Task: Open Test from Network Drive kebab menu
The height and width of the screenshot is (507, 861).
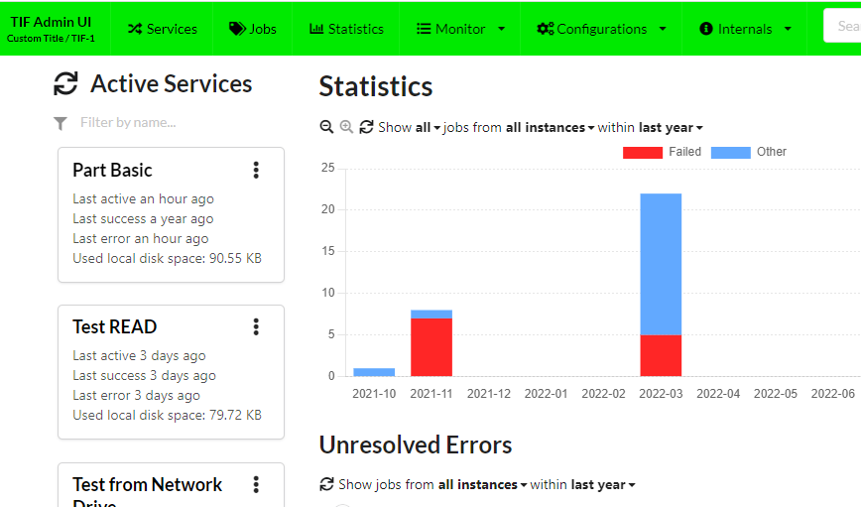Action: coord(256,484)
